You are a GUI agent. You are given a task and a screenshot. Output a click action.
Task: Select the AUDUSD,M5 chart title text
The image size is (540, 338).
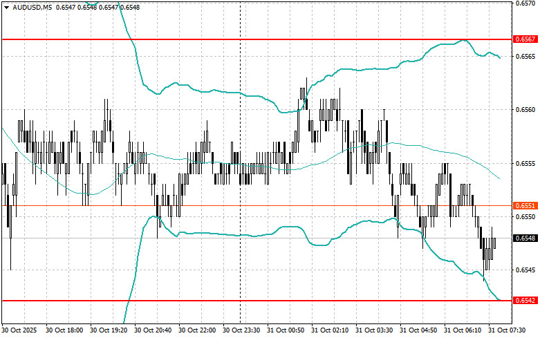[32, 7]
